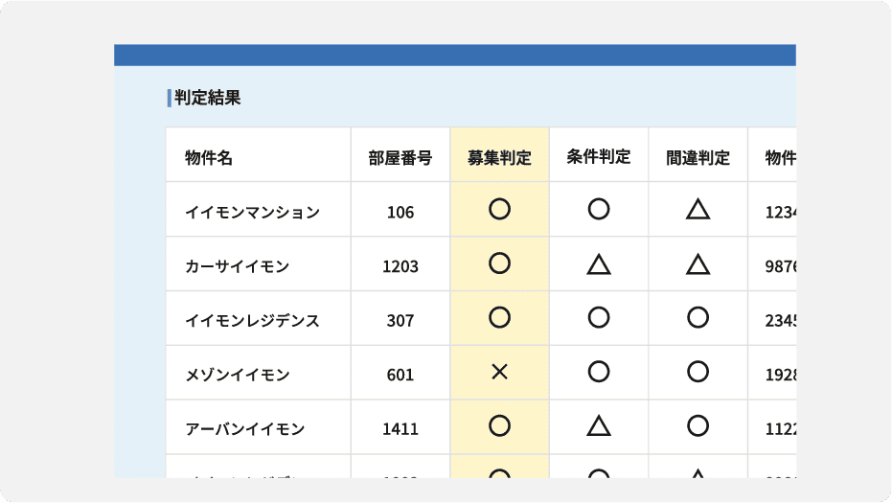Select the イイモンマンション property name
Viewport: 892px width, 503px height.
252,213
